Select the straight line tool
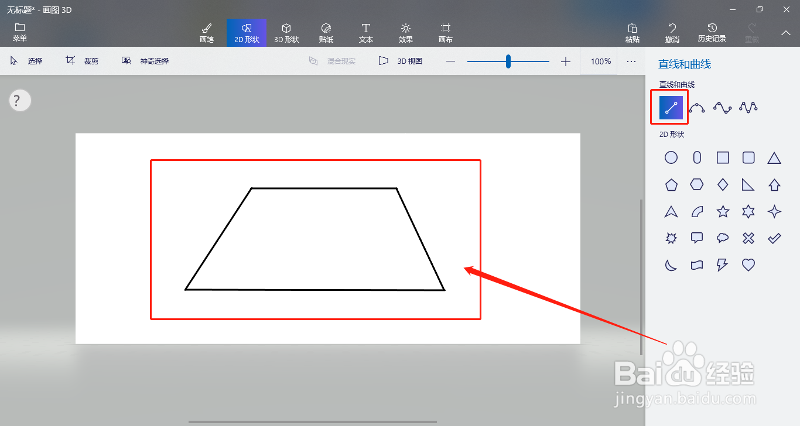800x426 pixels. 671,107
